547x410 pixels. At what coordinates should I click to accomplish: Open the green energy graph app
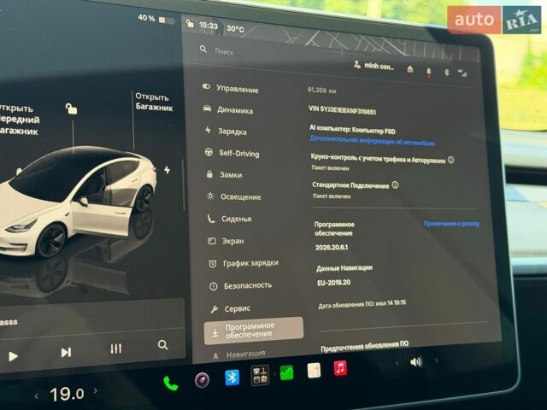[286, 372]
